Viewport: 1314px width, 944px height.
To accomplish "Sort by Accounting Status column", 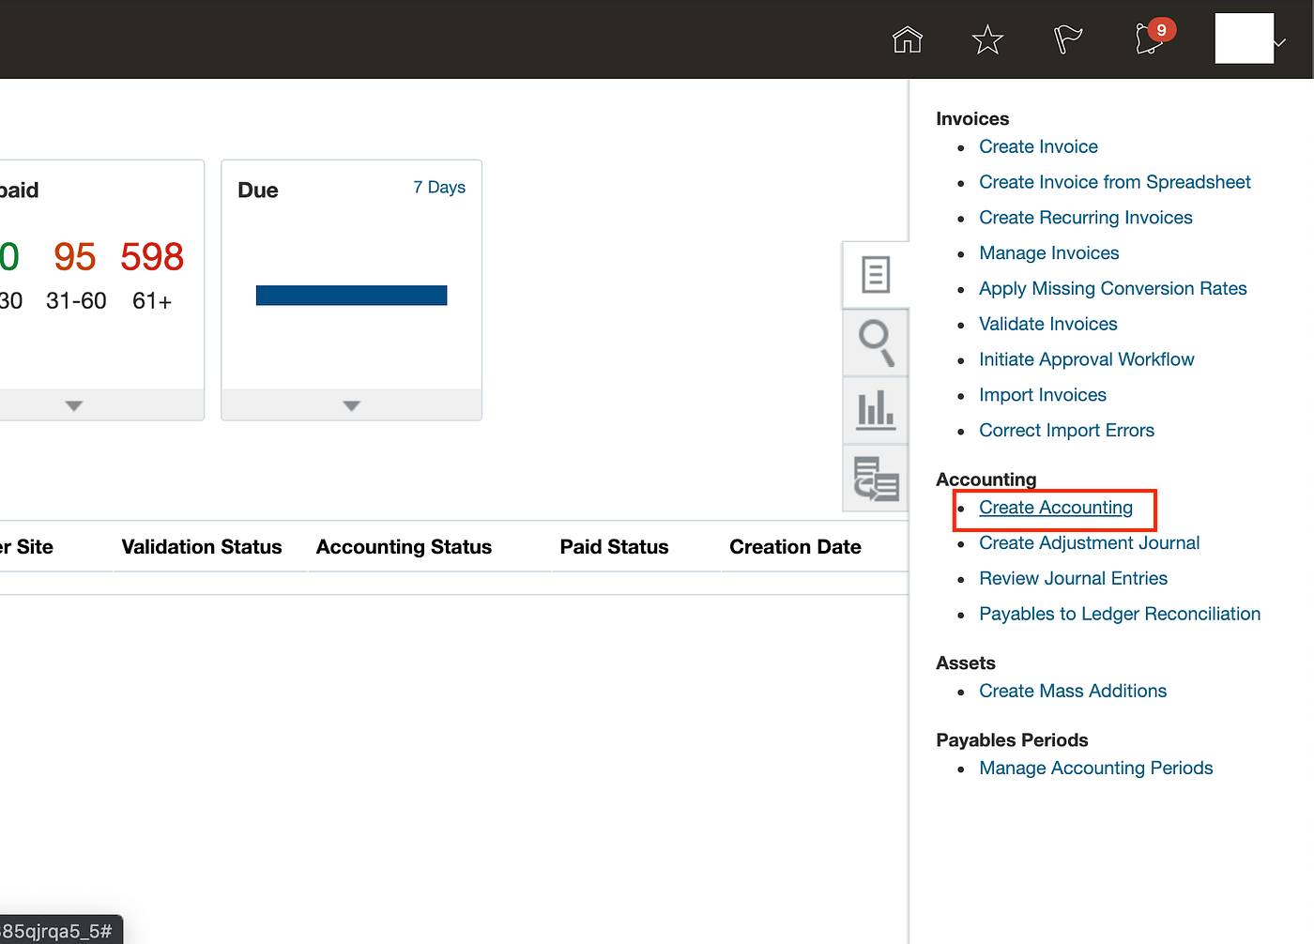I will pyautogui.click(x=404, y=547).
